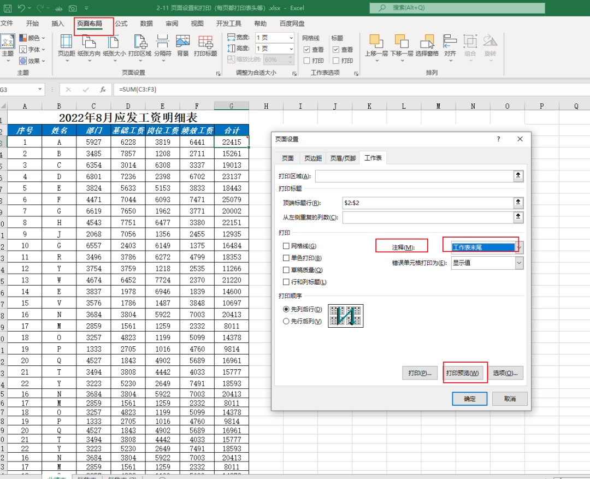Switch to 页面 tab in dialog
This screenshot has height=479, width=590.
[x=288, y=158]
